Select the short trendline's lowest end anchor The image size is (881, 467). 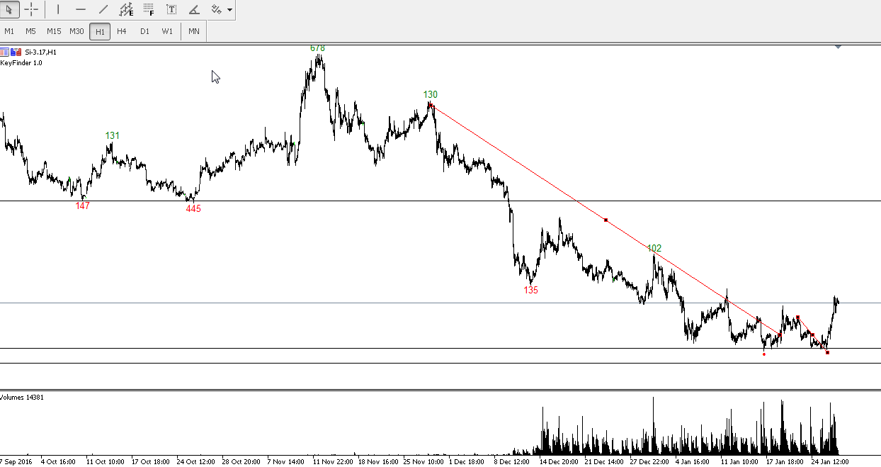pos(827,353)
